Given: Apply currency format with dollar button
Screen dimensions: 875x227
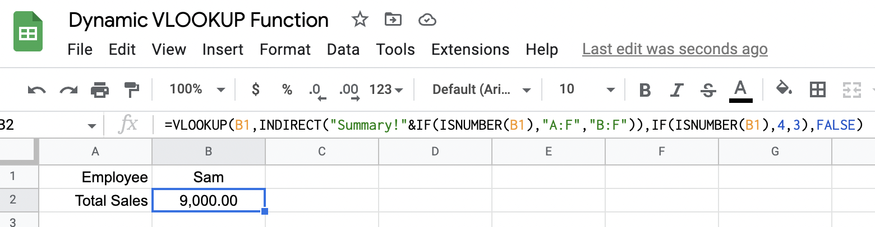Looking at the screenshot, I should [256, 89].
